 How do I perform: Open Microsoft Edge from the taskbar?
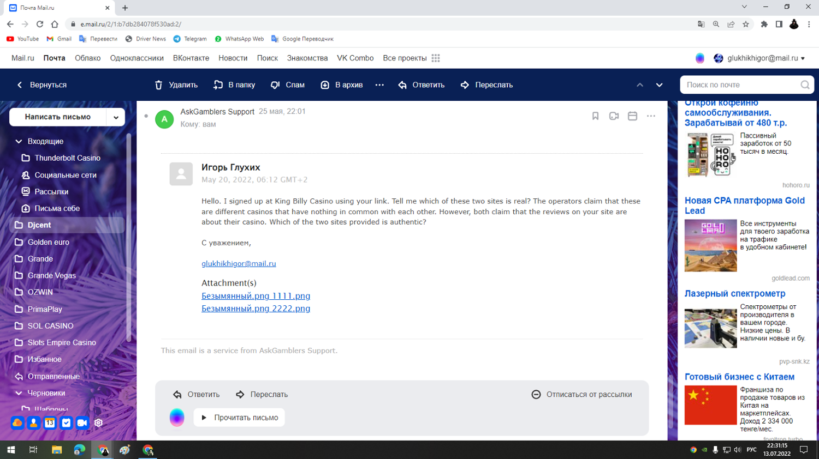tap(80, 450)
